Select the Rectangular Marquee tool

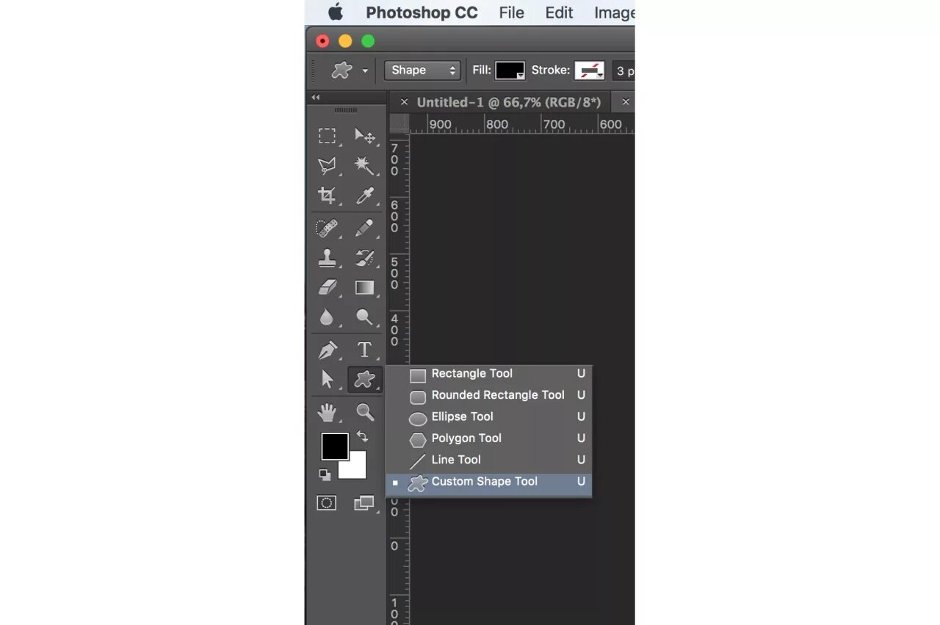(327, 137)
